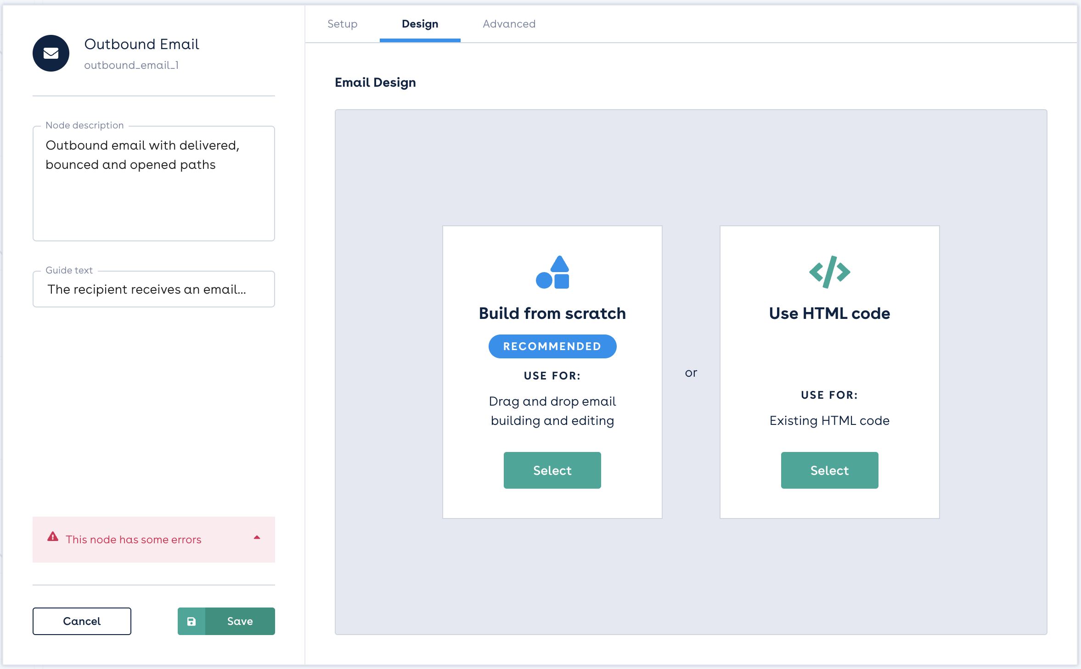Open the Design tab
The width and height of the screenshot is (1081, 669).
(x=420, y=24)
